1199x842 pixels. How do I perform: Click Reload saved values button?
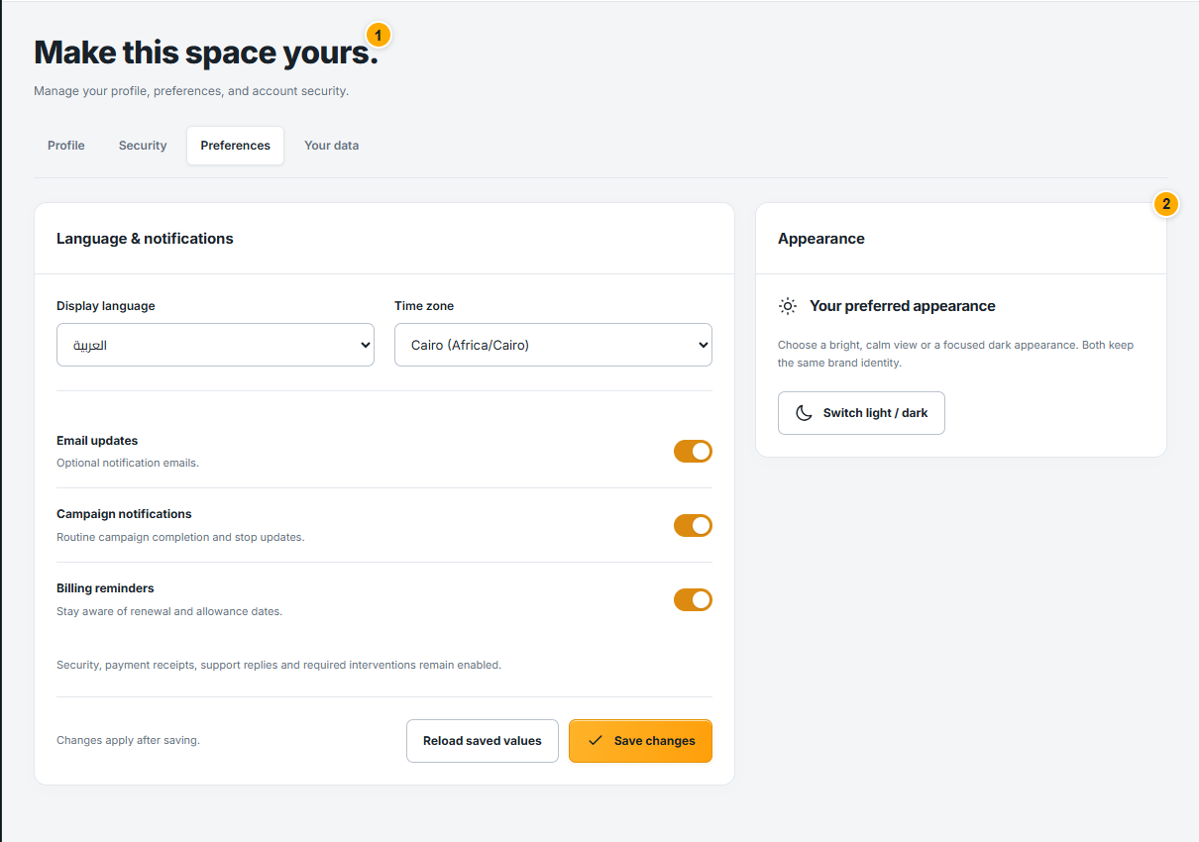click(483, 741)
